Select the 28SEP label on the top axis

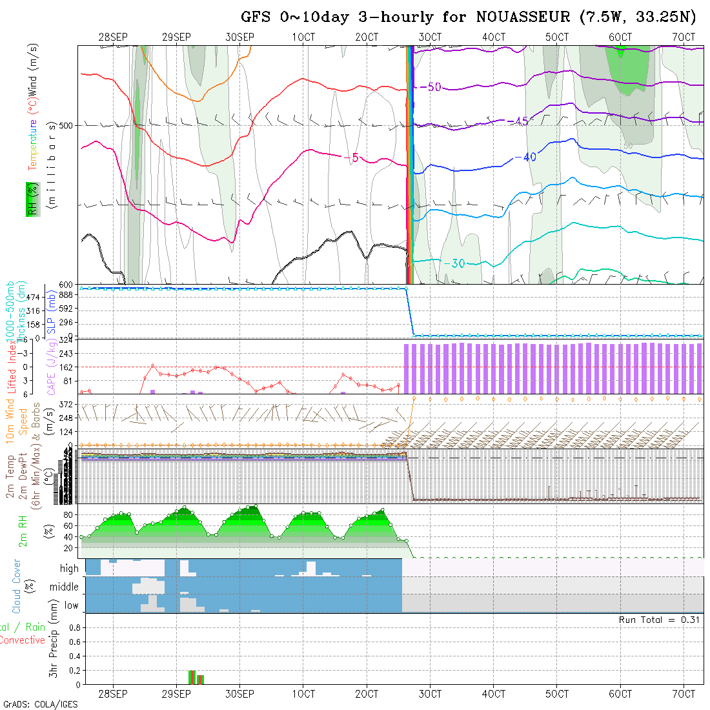click(x=113, y=37)
